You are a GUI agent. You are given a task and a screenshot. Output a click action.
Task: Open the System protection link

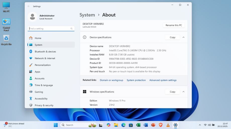[x=136, y=80]
